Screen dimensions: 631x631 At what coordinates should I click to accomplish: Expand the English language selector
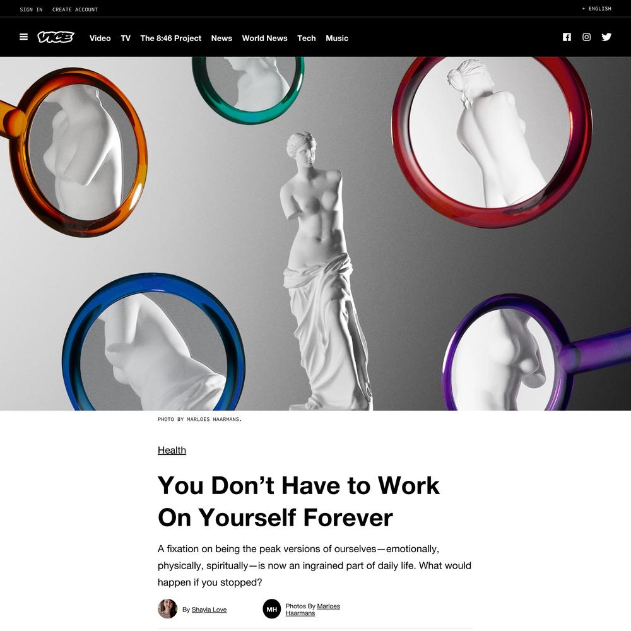(x=596, y=8)
